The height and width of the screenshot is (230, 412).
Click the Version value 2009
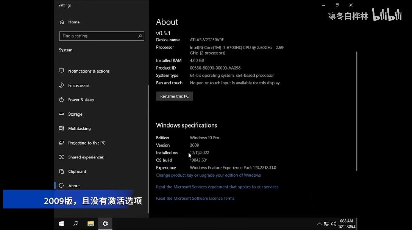pos(194,145)
